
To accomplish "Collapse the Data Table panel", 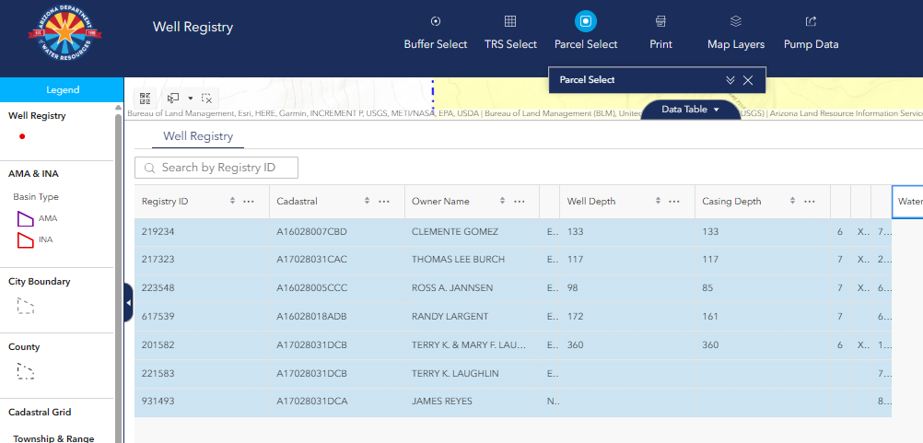I will [x=691, y=110].
